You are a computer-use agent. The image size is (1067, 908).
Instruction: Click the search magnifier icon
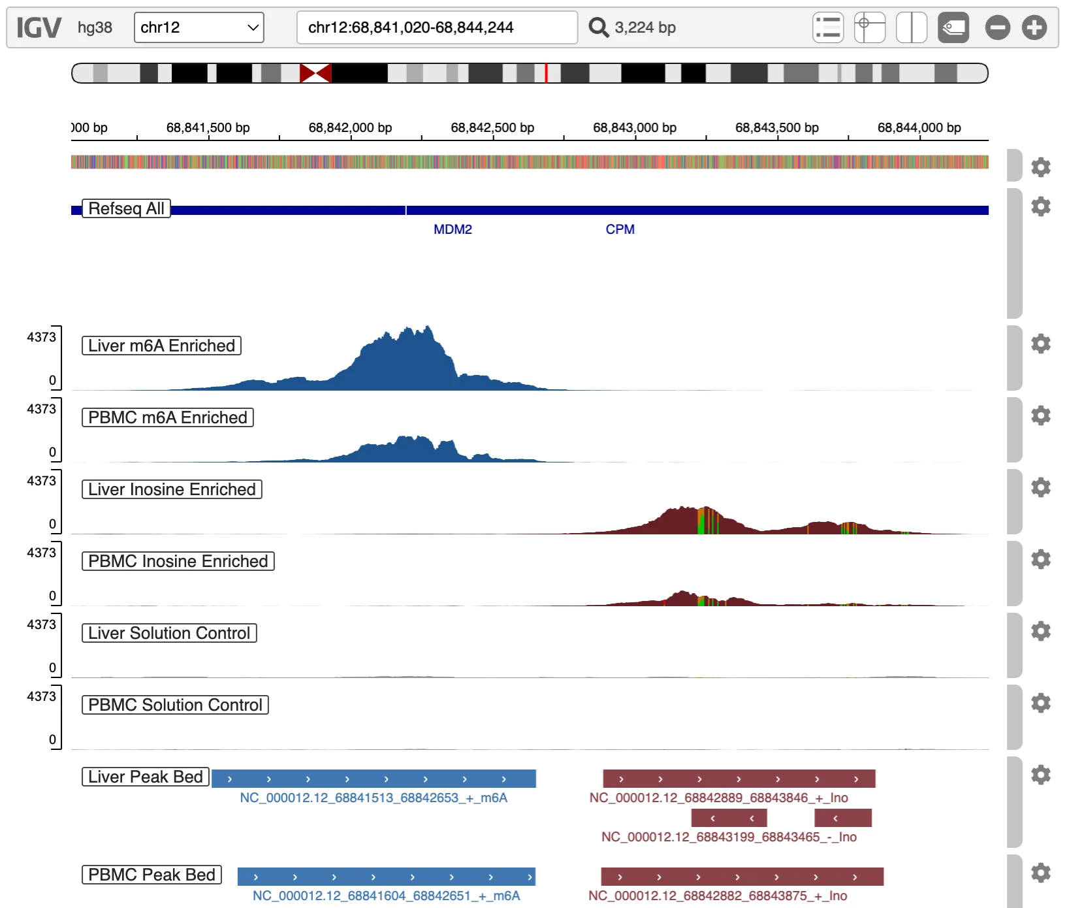tap(598, 27)
